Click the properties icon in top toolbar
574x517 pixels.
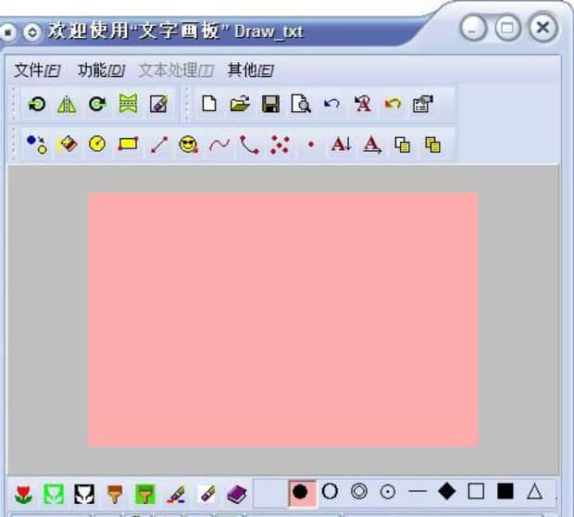422,105
